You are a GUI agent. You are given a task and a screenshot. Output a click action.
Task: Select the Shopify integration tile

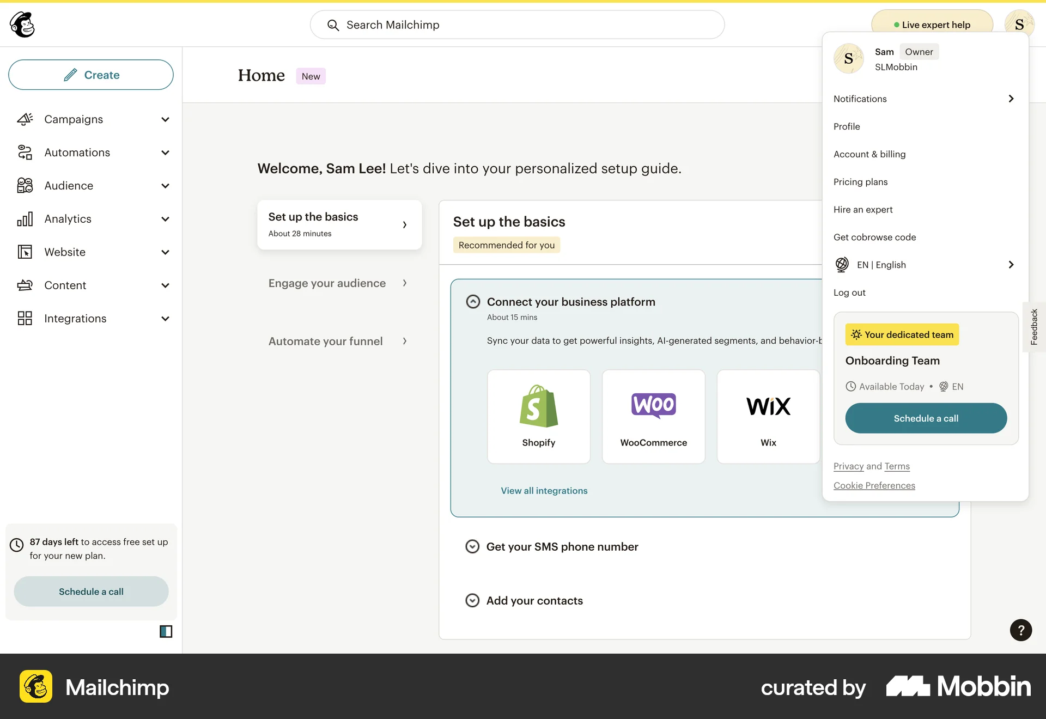pos(538,416)
